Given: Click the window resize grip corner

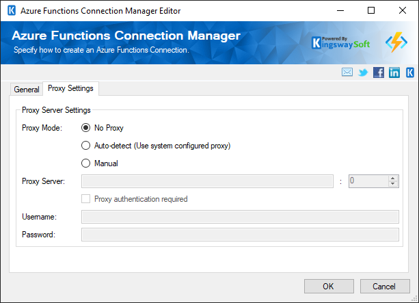Looking at the screenshot, I should point(415,300).
